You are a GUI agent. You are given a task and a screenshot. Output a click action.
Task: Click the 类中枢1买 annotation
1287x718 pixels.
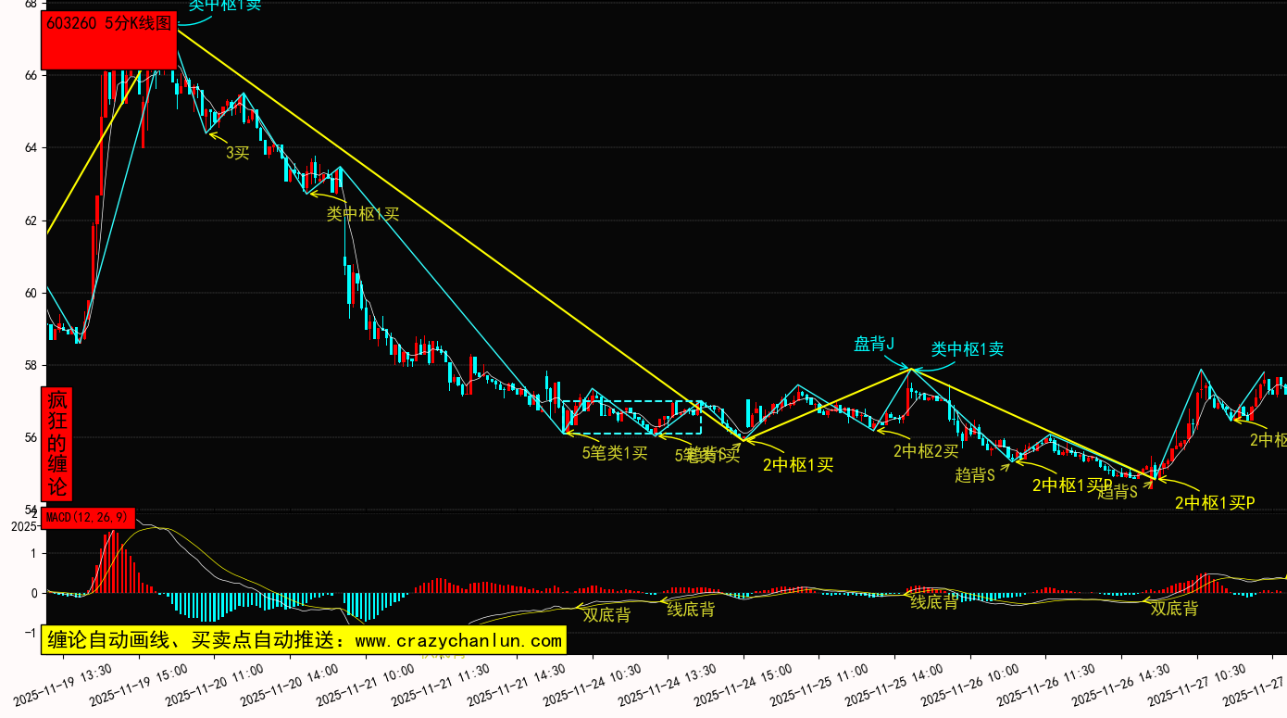point(363,214)
